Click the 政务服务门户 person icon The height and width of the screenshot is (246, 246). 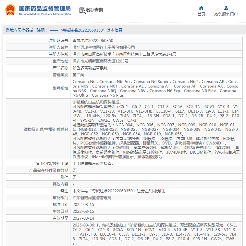pyautogui.click(x=226, y=8)
